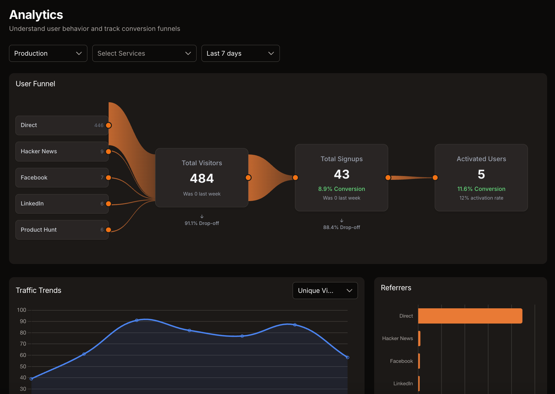The height and width of the screenshot is (394, 555).
Task: Open the Select Services dropdown
Action: [x=144, y=53]
